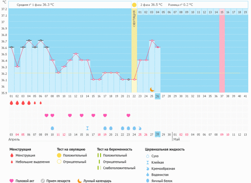
Task: Click the grey Прием лекарств legend icon
Action: pyautogui.click(x=42, y=181)
